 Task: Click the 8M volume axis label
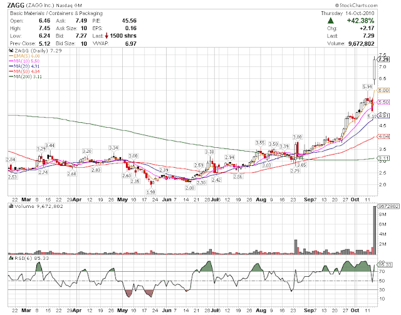point(383,215)
